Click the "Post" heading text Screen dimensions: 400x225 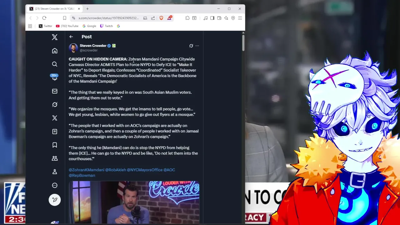click(x=87, y=37)
